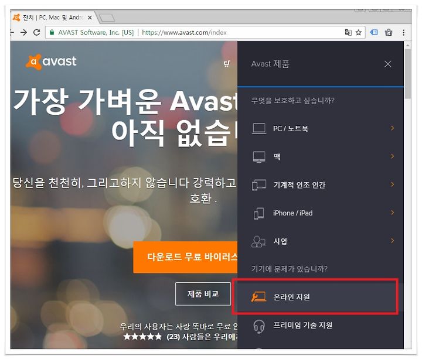
Task: Click the vertical scrollbar thumb
Action: click(407, 74)
